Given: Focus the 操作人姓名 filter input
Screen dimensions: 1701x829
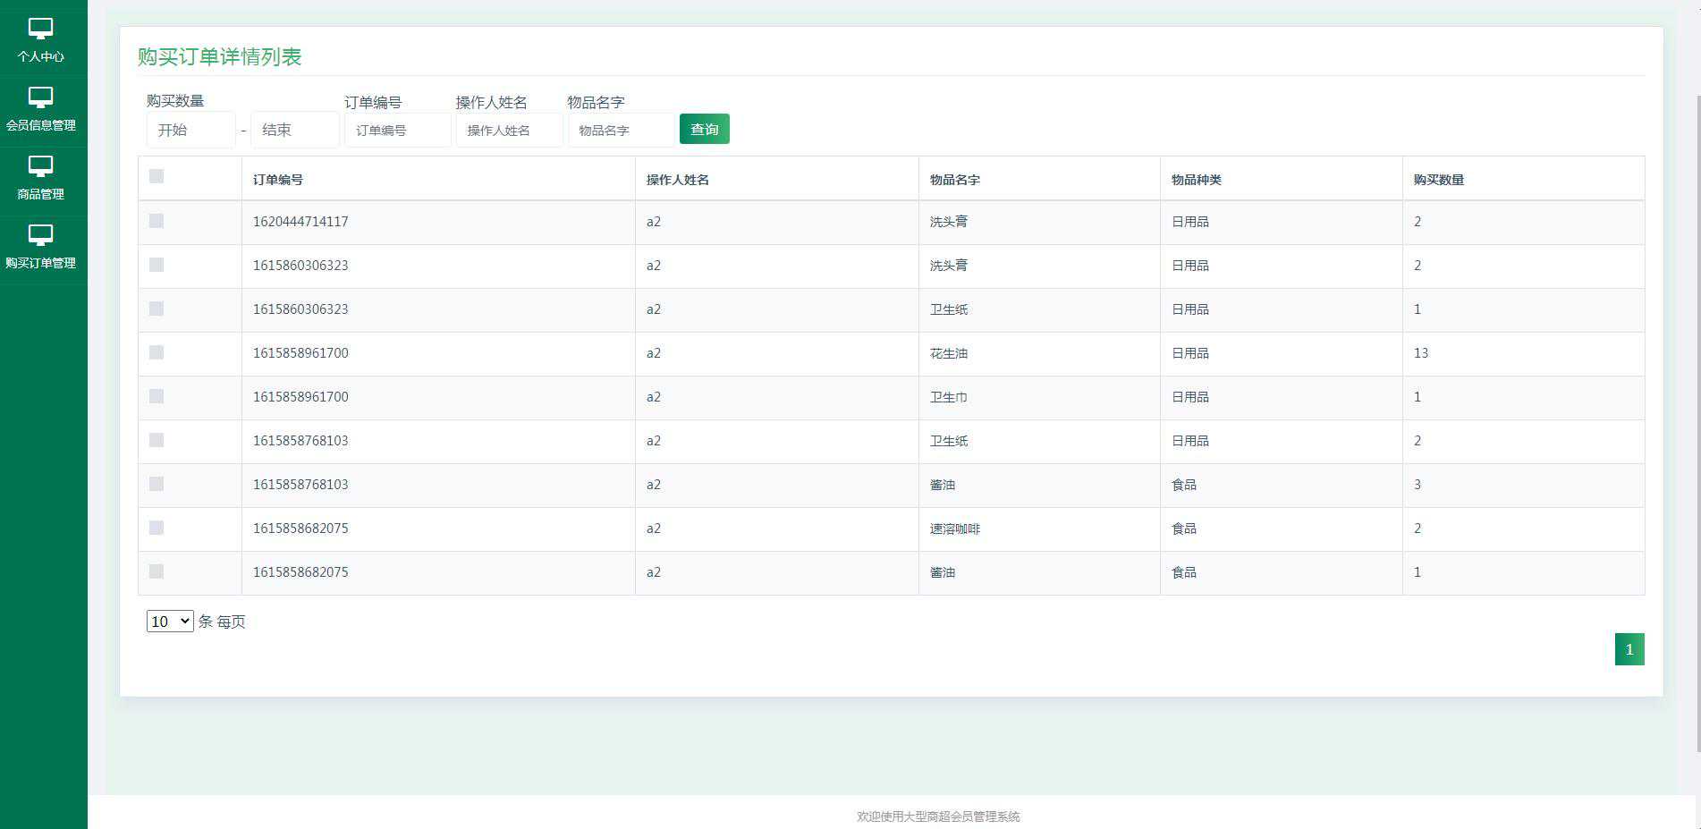Looking at the screenshot, I should pos(510,130).
